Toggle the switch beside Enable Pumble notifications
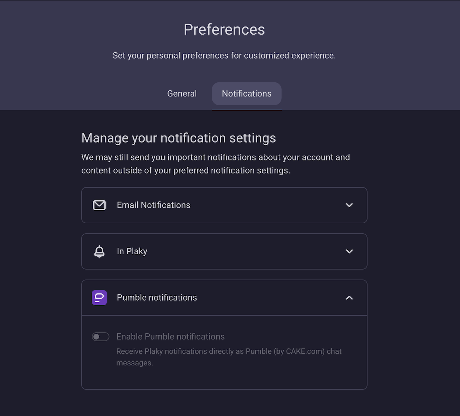The width and height of the screenshot is (460, 416). pos(100,336)
